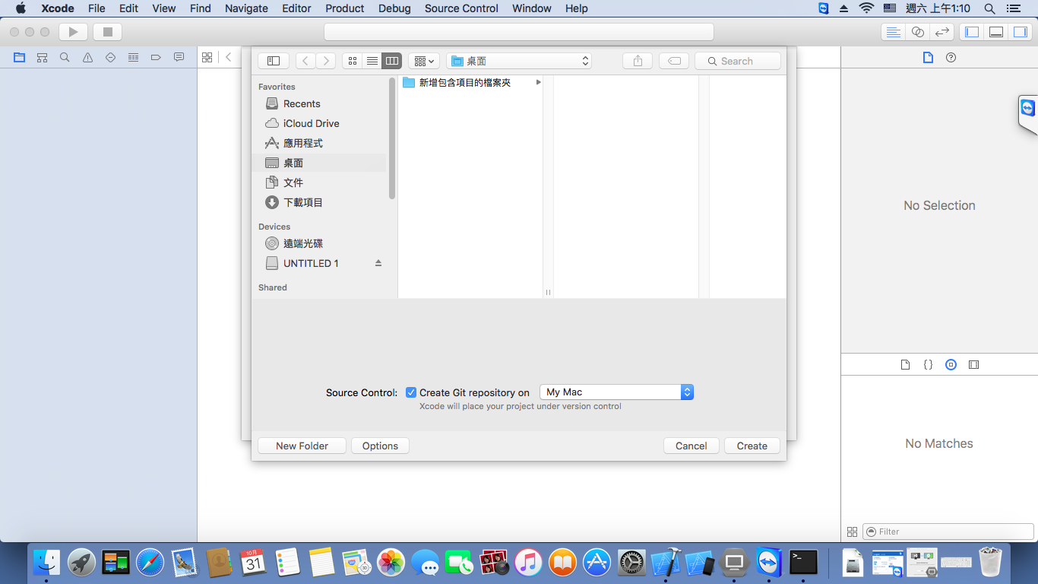
Task: Open the Product menu
Action: [x=345, y=8]
